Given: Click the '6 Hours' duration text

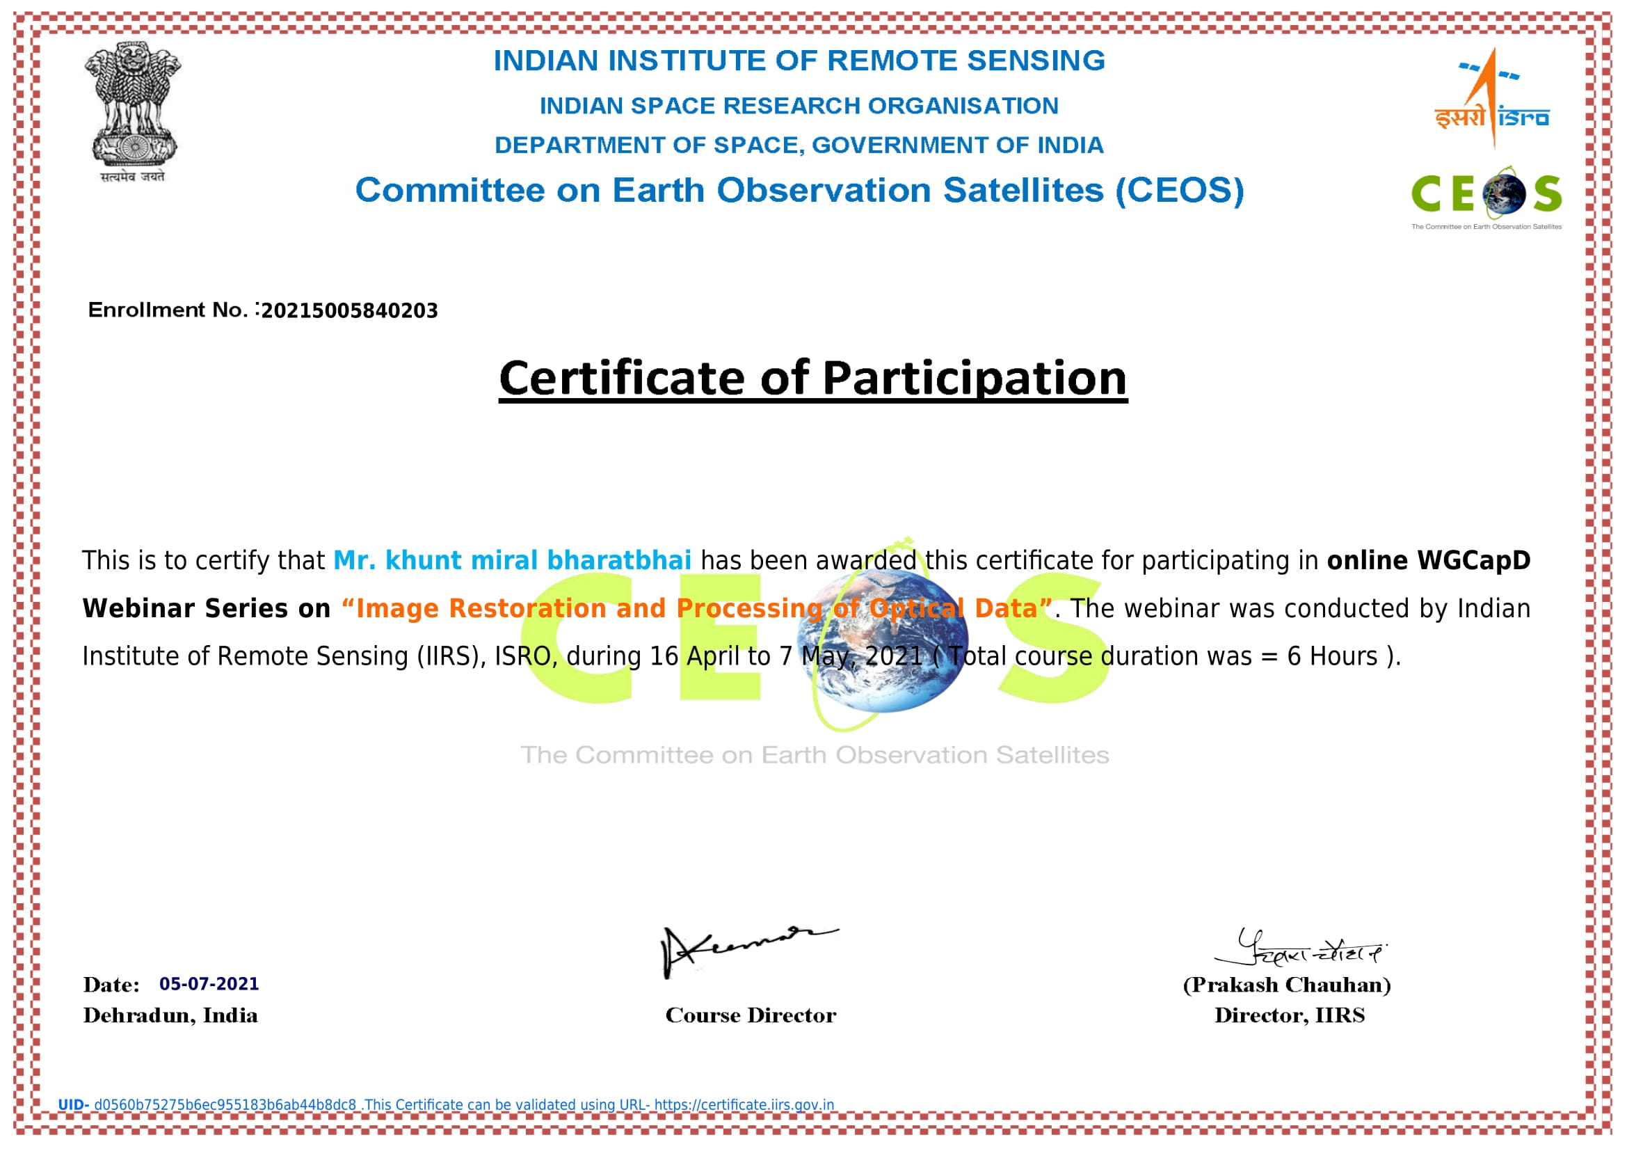Looking at the screenshot, I should coord(1332,657).
